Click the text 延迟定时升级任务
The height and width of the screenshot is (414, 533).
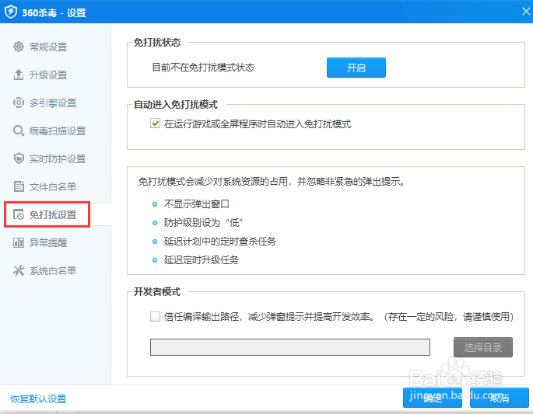pos(202,260)
